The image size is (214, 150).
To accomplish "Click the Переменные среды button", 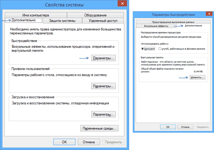I will pos(99,128).
